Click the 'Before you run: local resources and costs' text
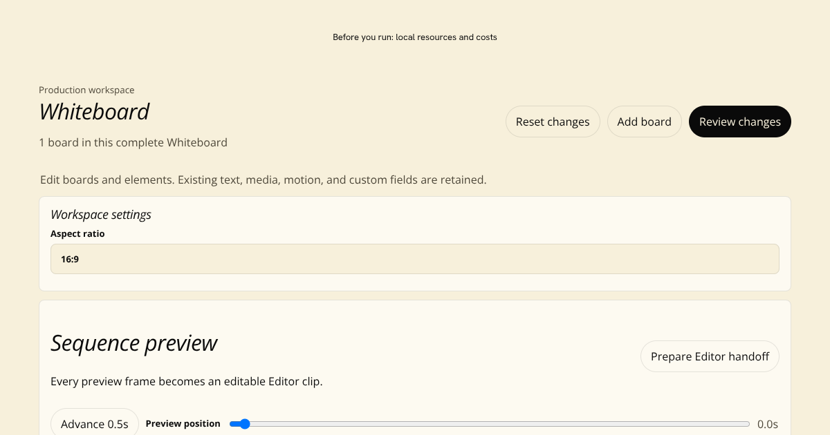The width and height of the screenshot is (830, 435). coord(415,37)
